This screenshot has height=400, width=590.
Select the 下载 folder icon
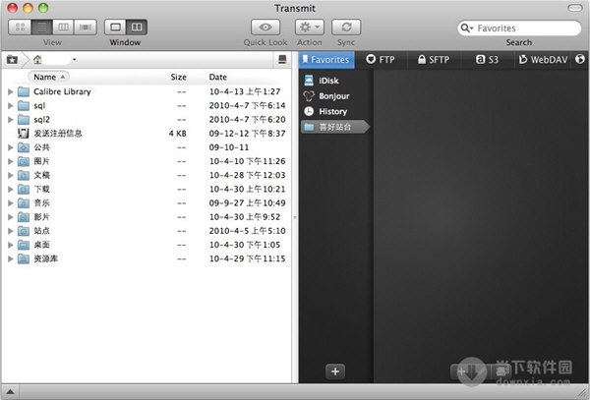24,189
